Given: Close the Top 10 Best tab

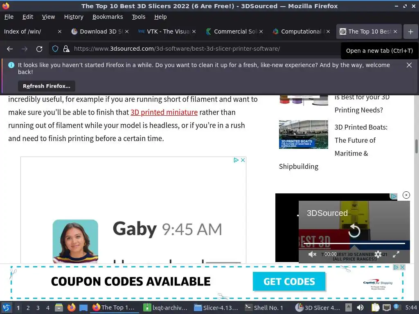Looking at the screenshot, I should (x=395, y=31).
